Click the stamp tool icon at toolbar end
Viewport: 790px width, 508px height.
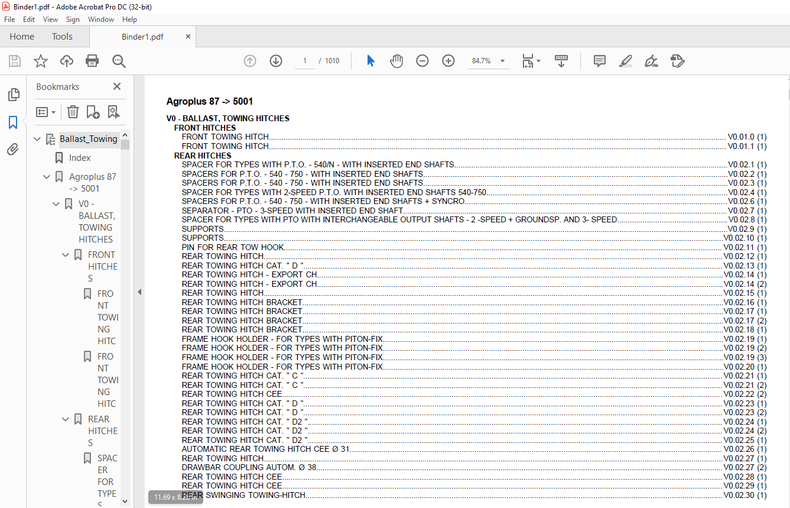click(678, 61)
